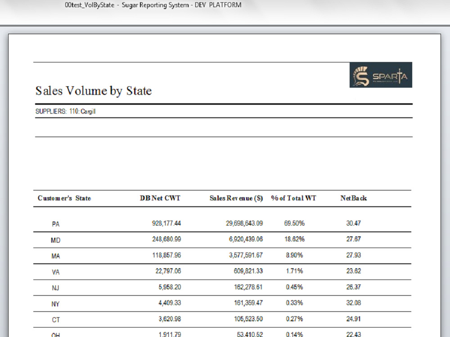The width and height of the screenshot is (450, 337).
Task: Click the window title '00test_VolByState'
Action: (x=90, y=5)
